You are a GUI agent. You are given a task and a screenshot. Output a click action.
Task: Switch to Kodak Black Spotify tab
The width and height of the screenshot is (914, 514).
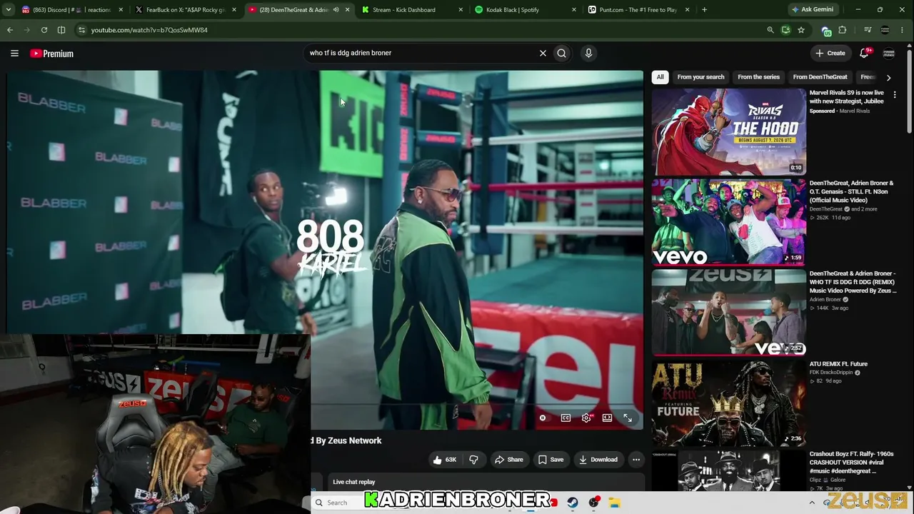pos(524,10)
